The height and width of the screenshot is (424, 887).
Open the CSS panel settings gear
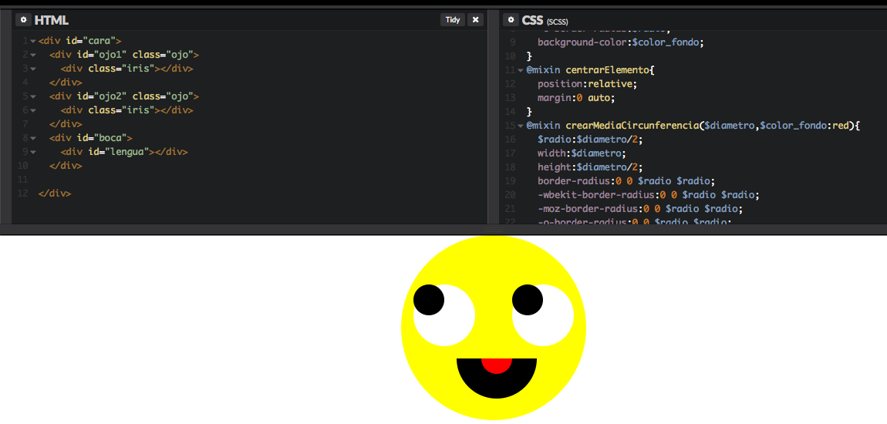(x=511, y=20)
